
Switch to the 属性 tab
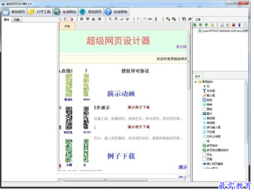tap(7, 19)
